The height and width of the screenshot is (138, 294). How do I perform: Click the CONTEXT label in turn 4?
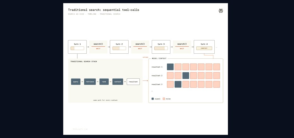pos(204,48)
